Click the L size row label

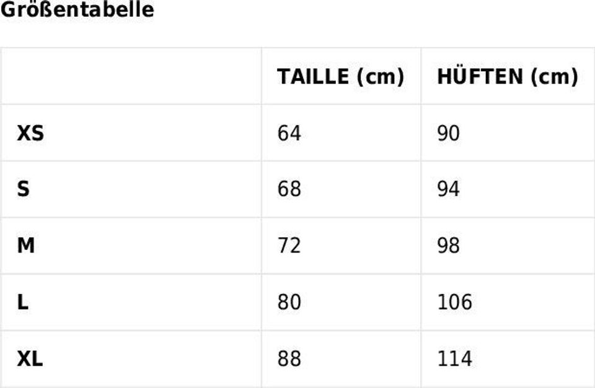(23, 303)
